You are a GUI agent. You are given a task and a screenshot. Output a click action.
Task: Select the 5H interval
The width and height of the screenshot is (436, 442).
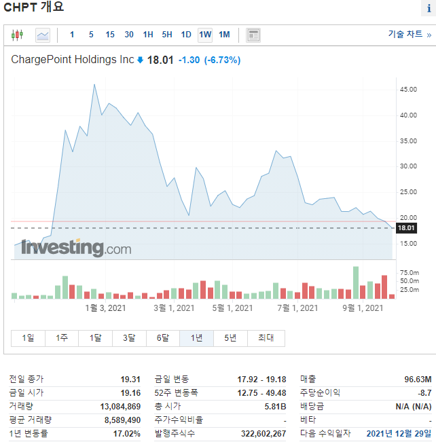[x=167, y=35]
